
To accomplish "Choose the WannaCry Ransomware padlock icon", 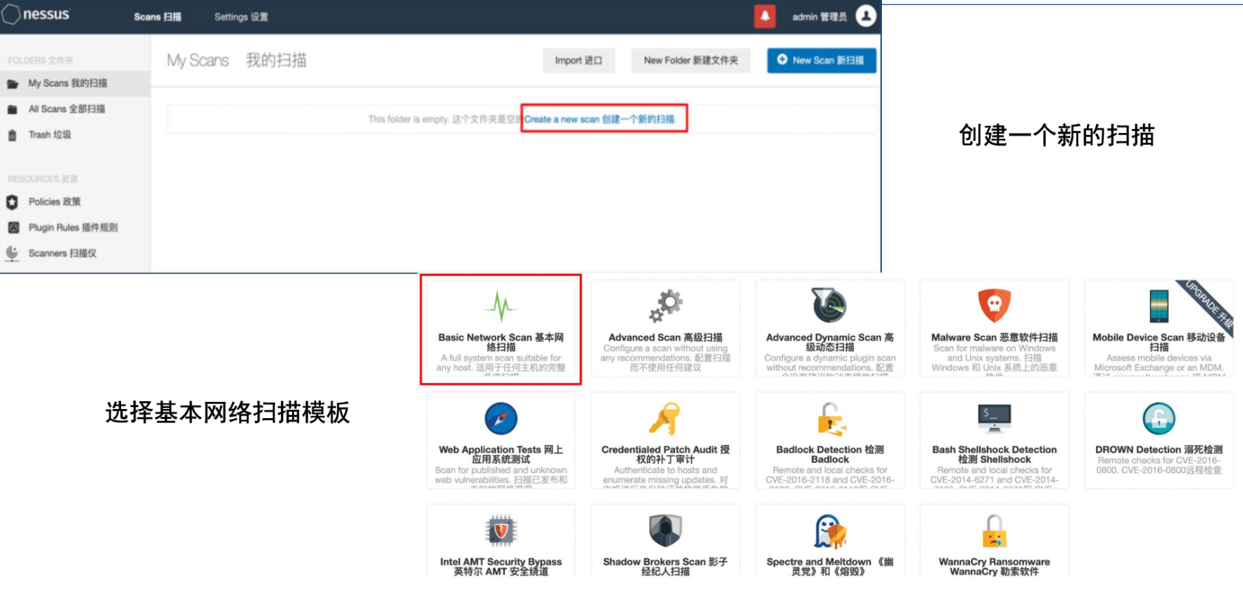I will pyautogui.click(x=994, y=532).
